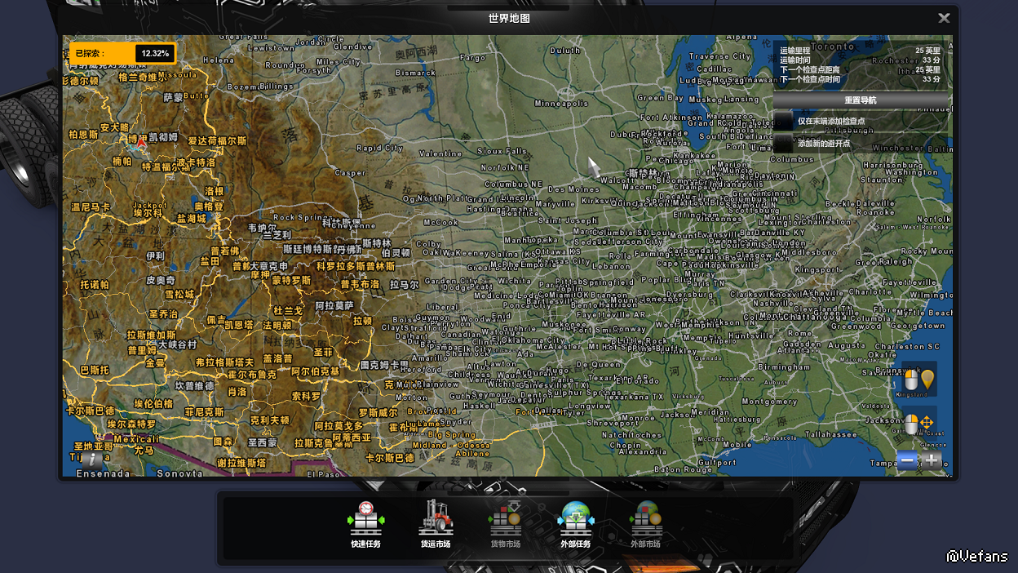Click Baton Rouge on the map
This screenshot has width=1018, height=573.
click(x=683, y=470)
